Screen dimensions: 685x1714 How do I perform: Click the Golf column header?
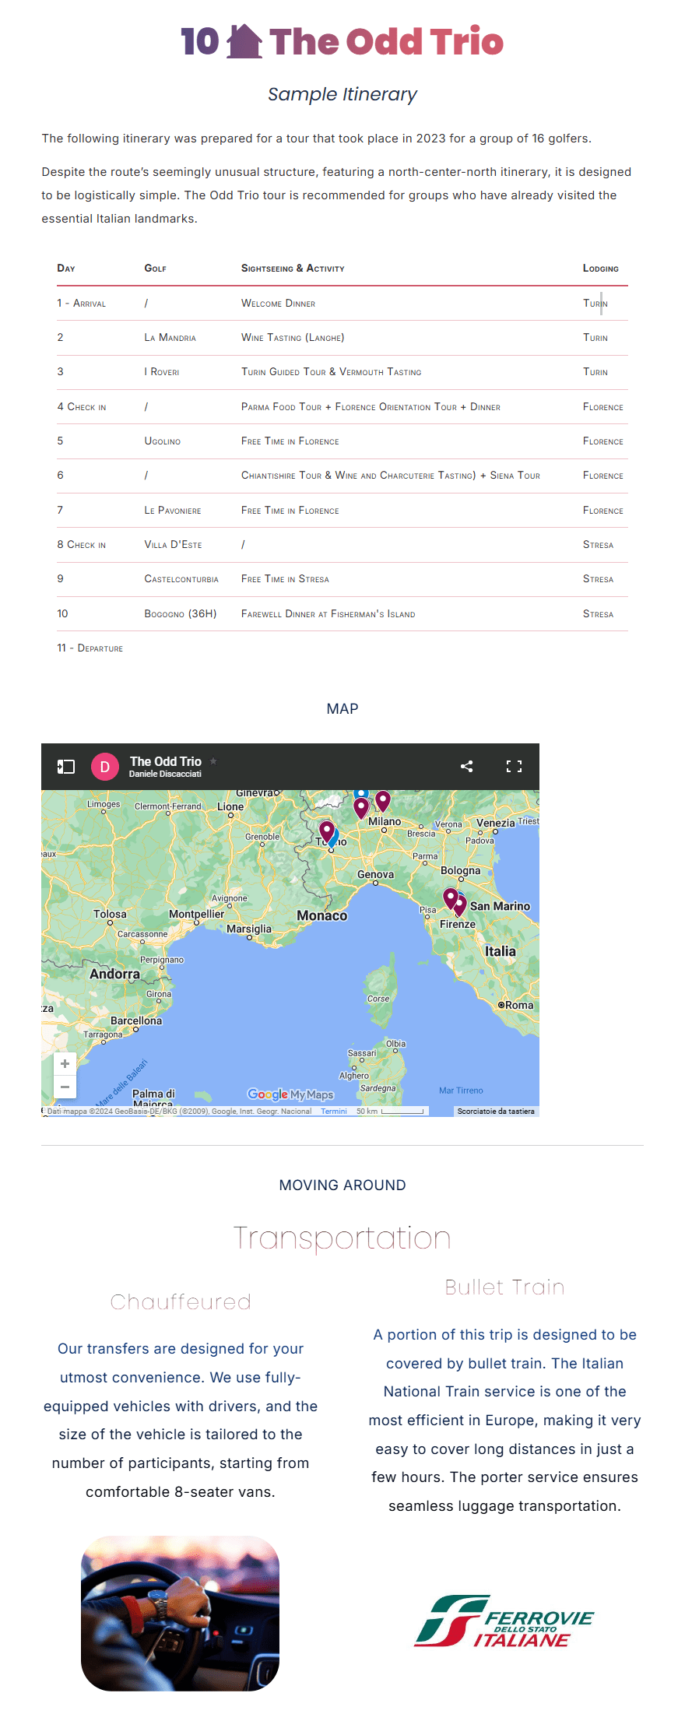pos(155,269)
